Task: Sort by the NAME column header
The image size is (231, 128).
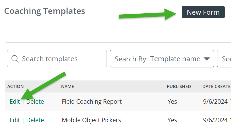Action: pos(68,86)
